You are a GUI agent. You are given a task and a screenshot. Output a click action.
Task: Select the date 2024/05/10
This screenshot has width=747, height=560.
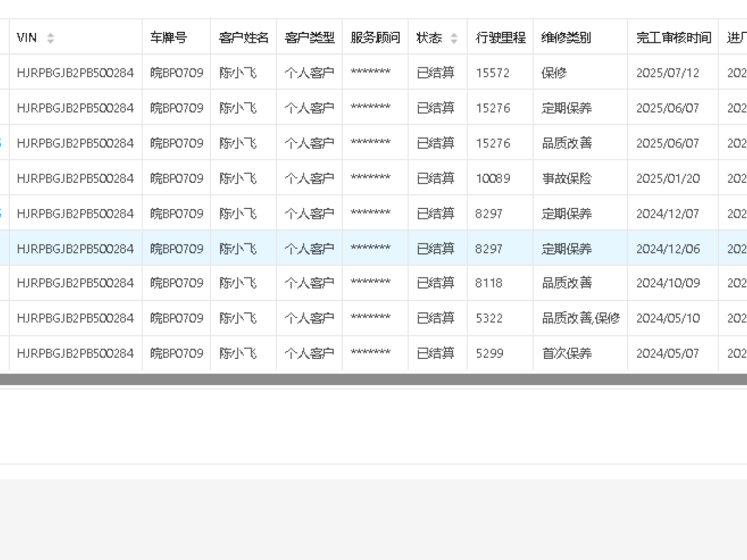pyautogui.click(x=668, y=319)
